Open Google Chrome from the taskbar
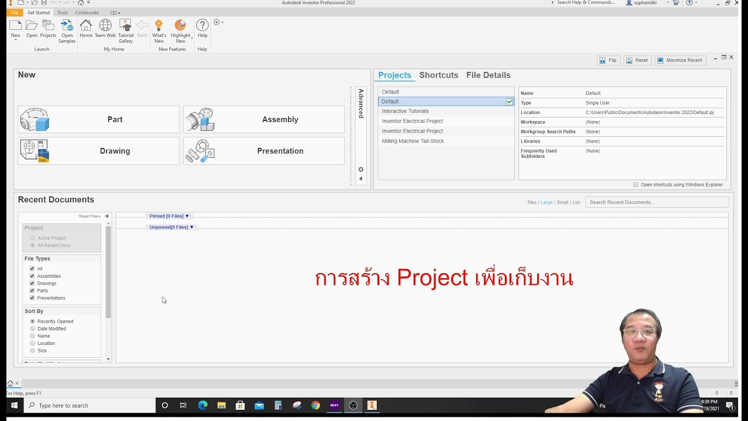This screenshot has height=421, width=748. tap(316, 405)
